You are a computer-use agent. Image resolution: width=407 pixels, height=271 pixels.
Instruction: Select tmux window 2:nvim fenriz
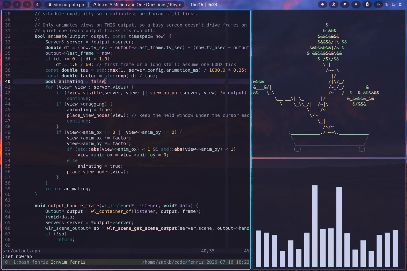click(x=68, y=262)
